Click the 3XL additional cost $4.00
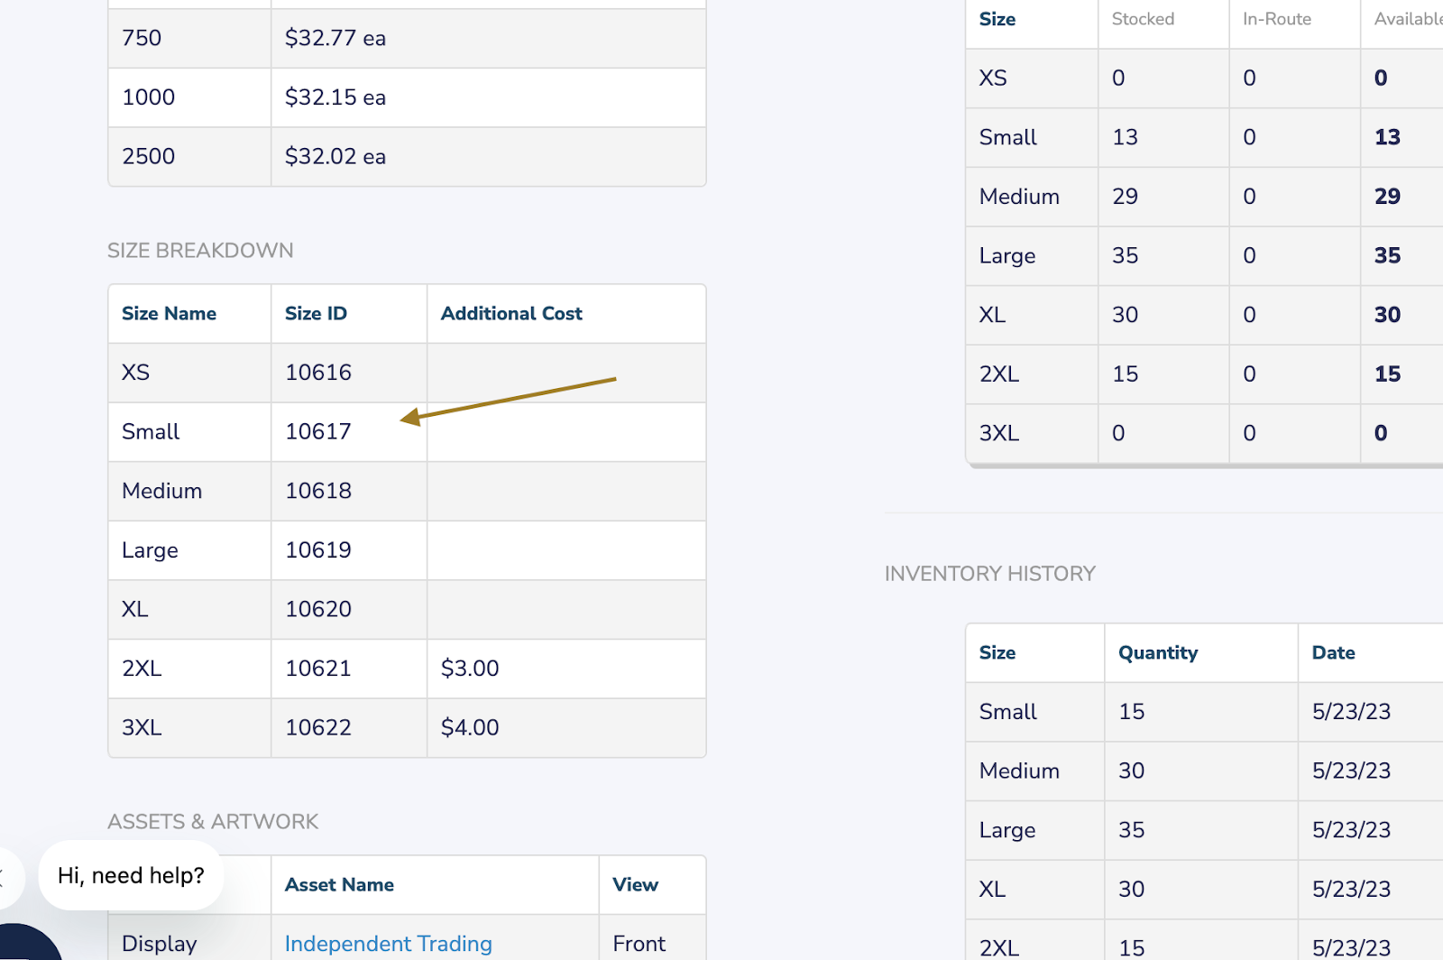The width and height of the screenshot is (1443, 960). pyautogui.click(x=470, y=727)
